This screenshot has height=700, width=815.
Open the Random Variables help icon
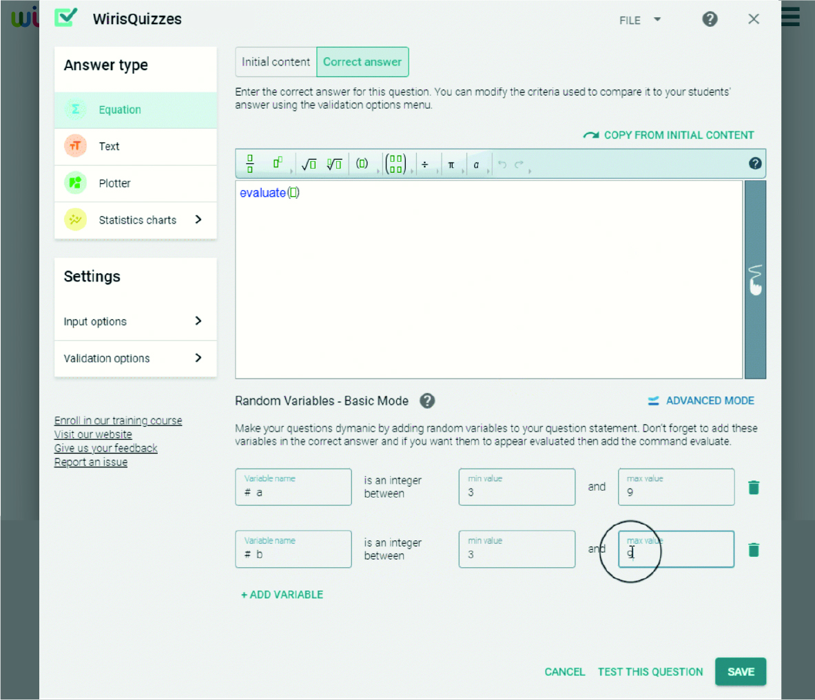(x=427, y=401)
